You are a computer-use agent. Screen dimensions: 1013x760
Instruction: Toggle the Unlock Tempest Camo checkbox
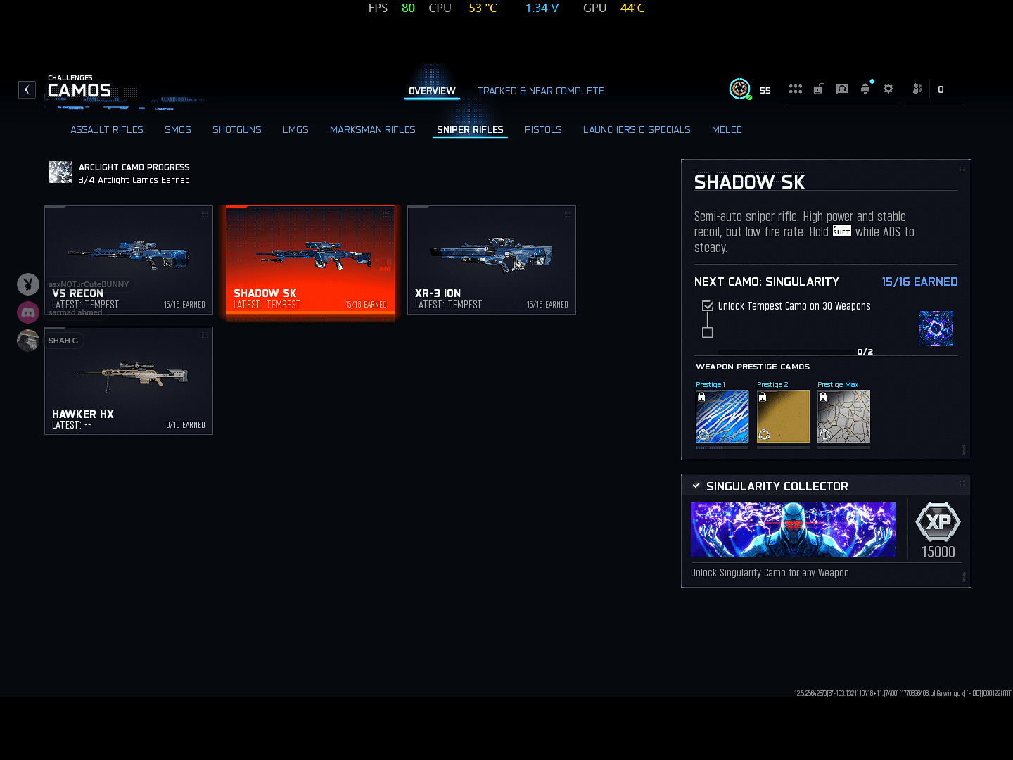click(708, 306)
